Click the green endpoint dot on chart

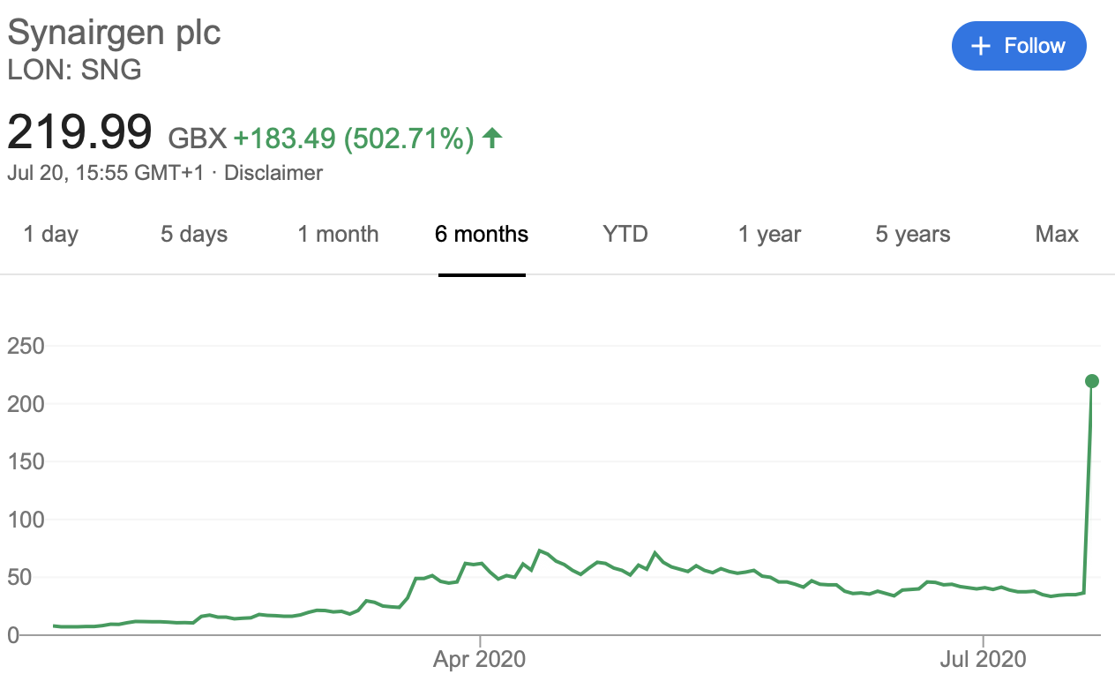(x=1091, y=381)
